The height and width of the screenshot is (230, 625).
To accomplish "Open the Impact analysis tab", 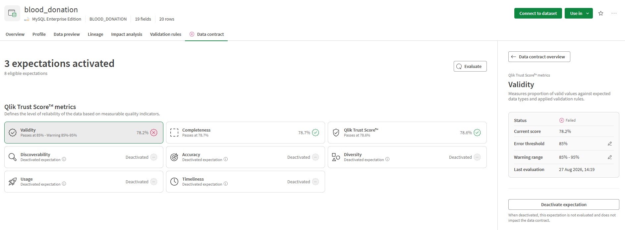I will [x=127, y=34].
